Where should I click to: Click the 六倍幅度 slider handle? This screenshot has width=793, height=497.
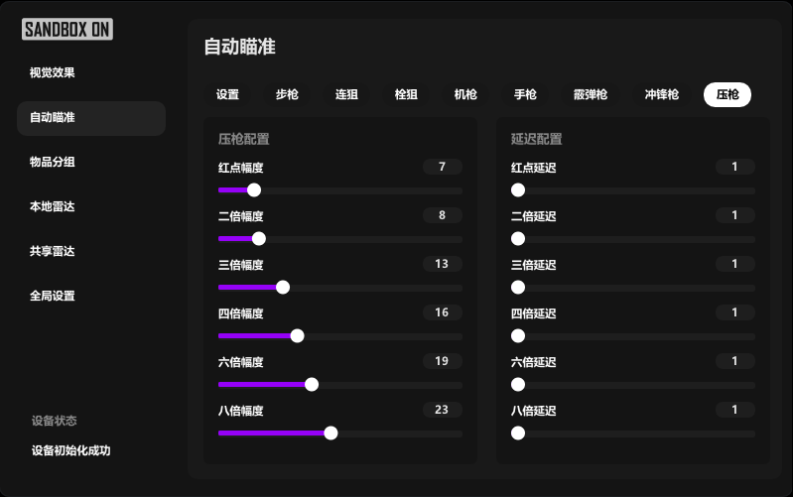tap(312, 384)
